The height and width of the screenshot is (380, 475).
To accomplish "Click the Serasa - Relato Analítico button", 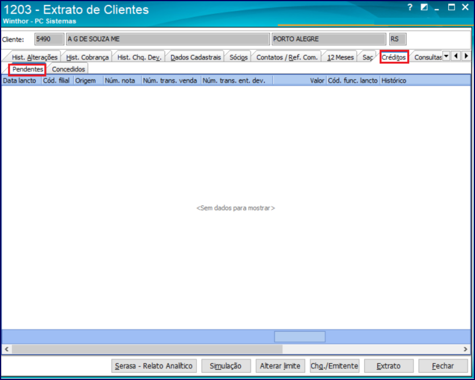I will point(154,366).
